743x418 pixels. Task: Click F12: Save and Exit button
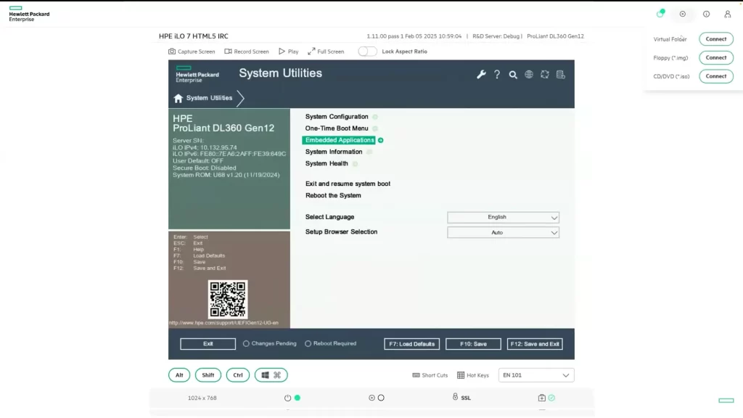535,344
